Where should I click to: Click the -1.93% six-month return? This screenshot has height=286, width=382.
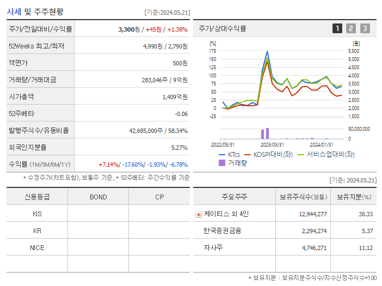coord(157,165)
